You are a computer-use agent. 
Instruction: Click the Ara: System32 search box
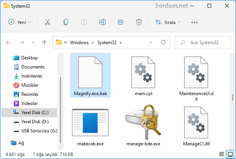[203, 43]
